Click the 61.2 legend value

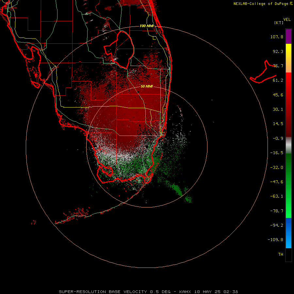tap(278, 80)
